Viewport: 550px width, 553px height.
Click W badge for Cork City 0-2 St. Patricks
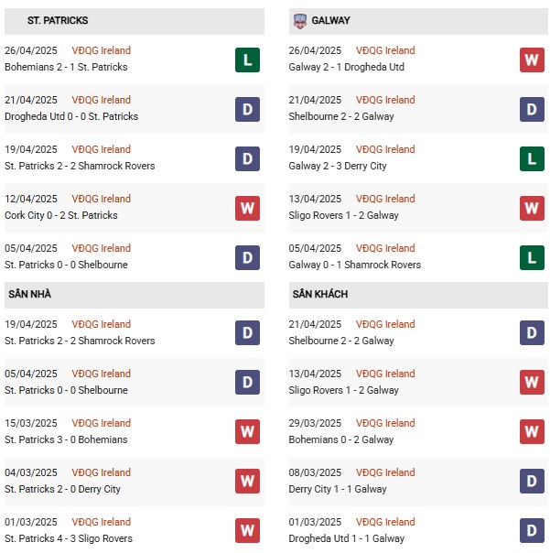click(247, 208)
